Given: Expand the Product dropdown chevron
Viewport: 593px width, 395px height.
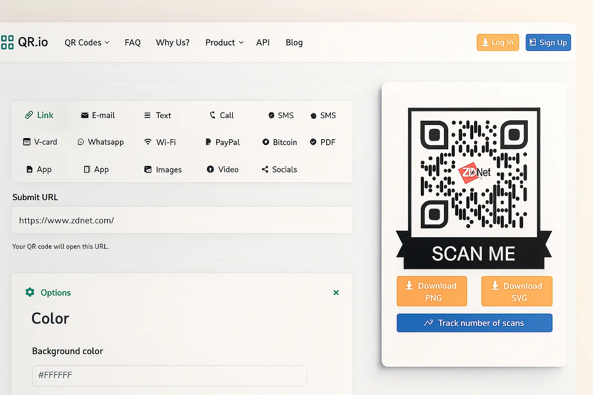Looking at the screenshot, I should [241, 42].
